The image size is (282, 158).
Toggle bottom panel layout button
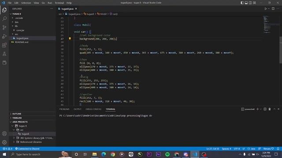click(246, 3)
